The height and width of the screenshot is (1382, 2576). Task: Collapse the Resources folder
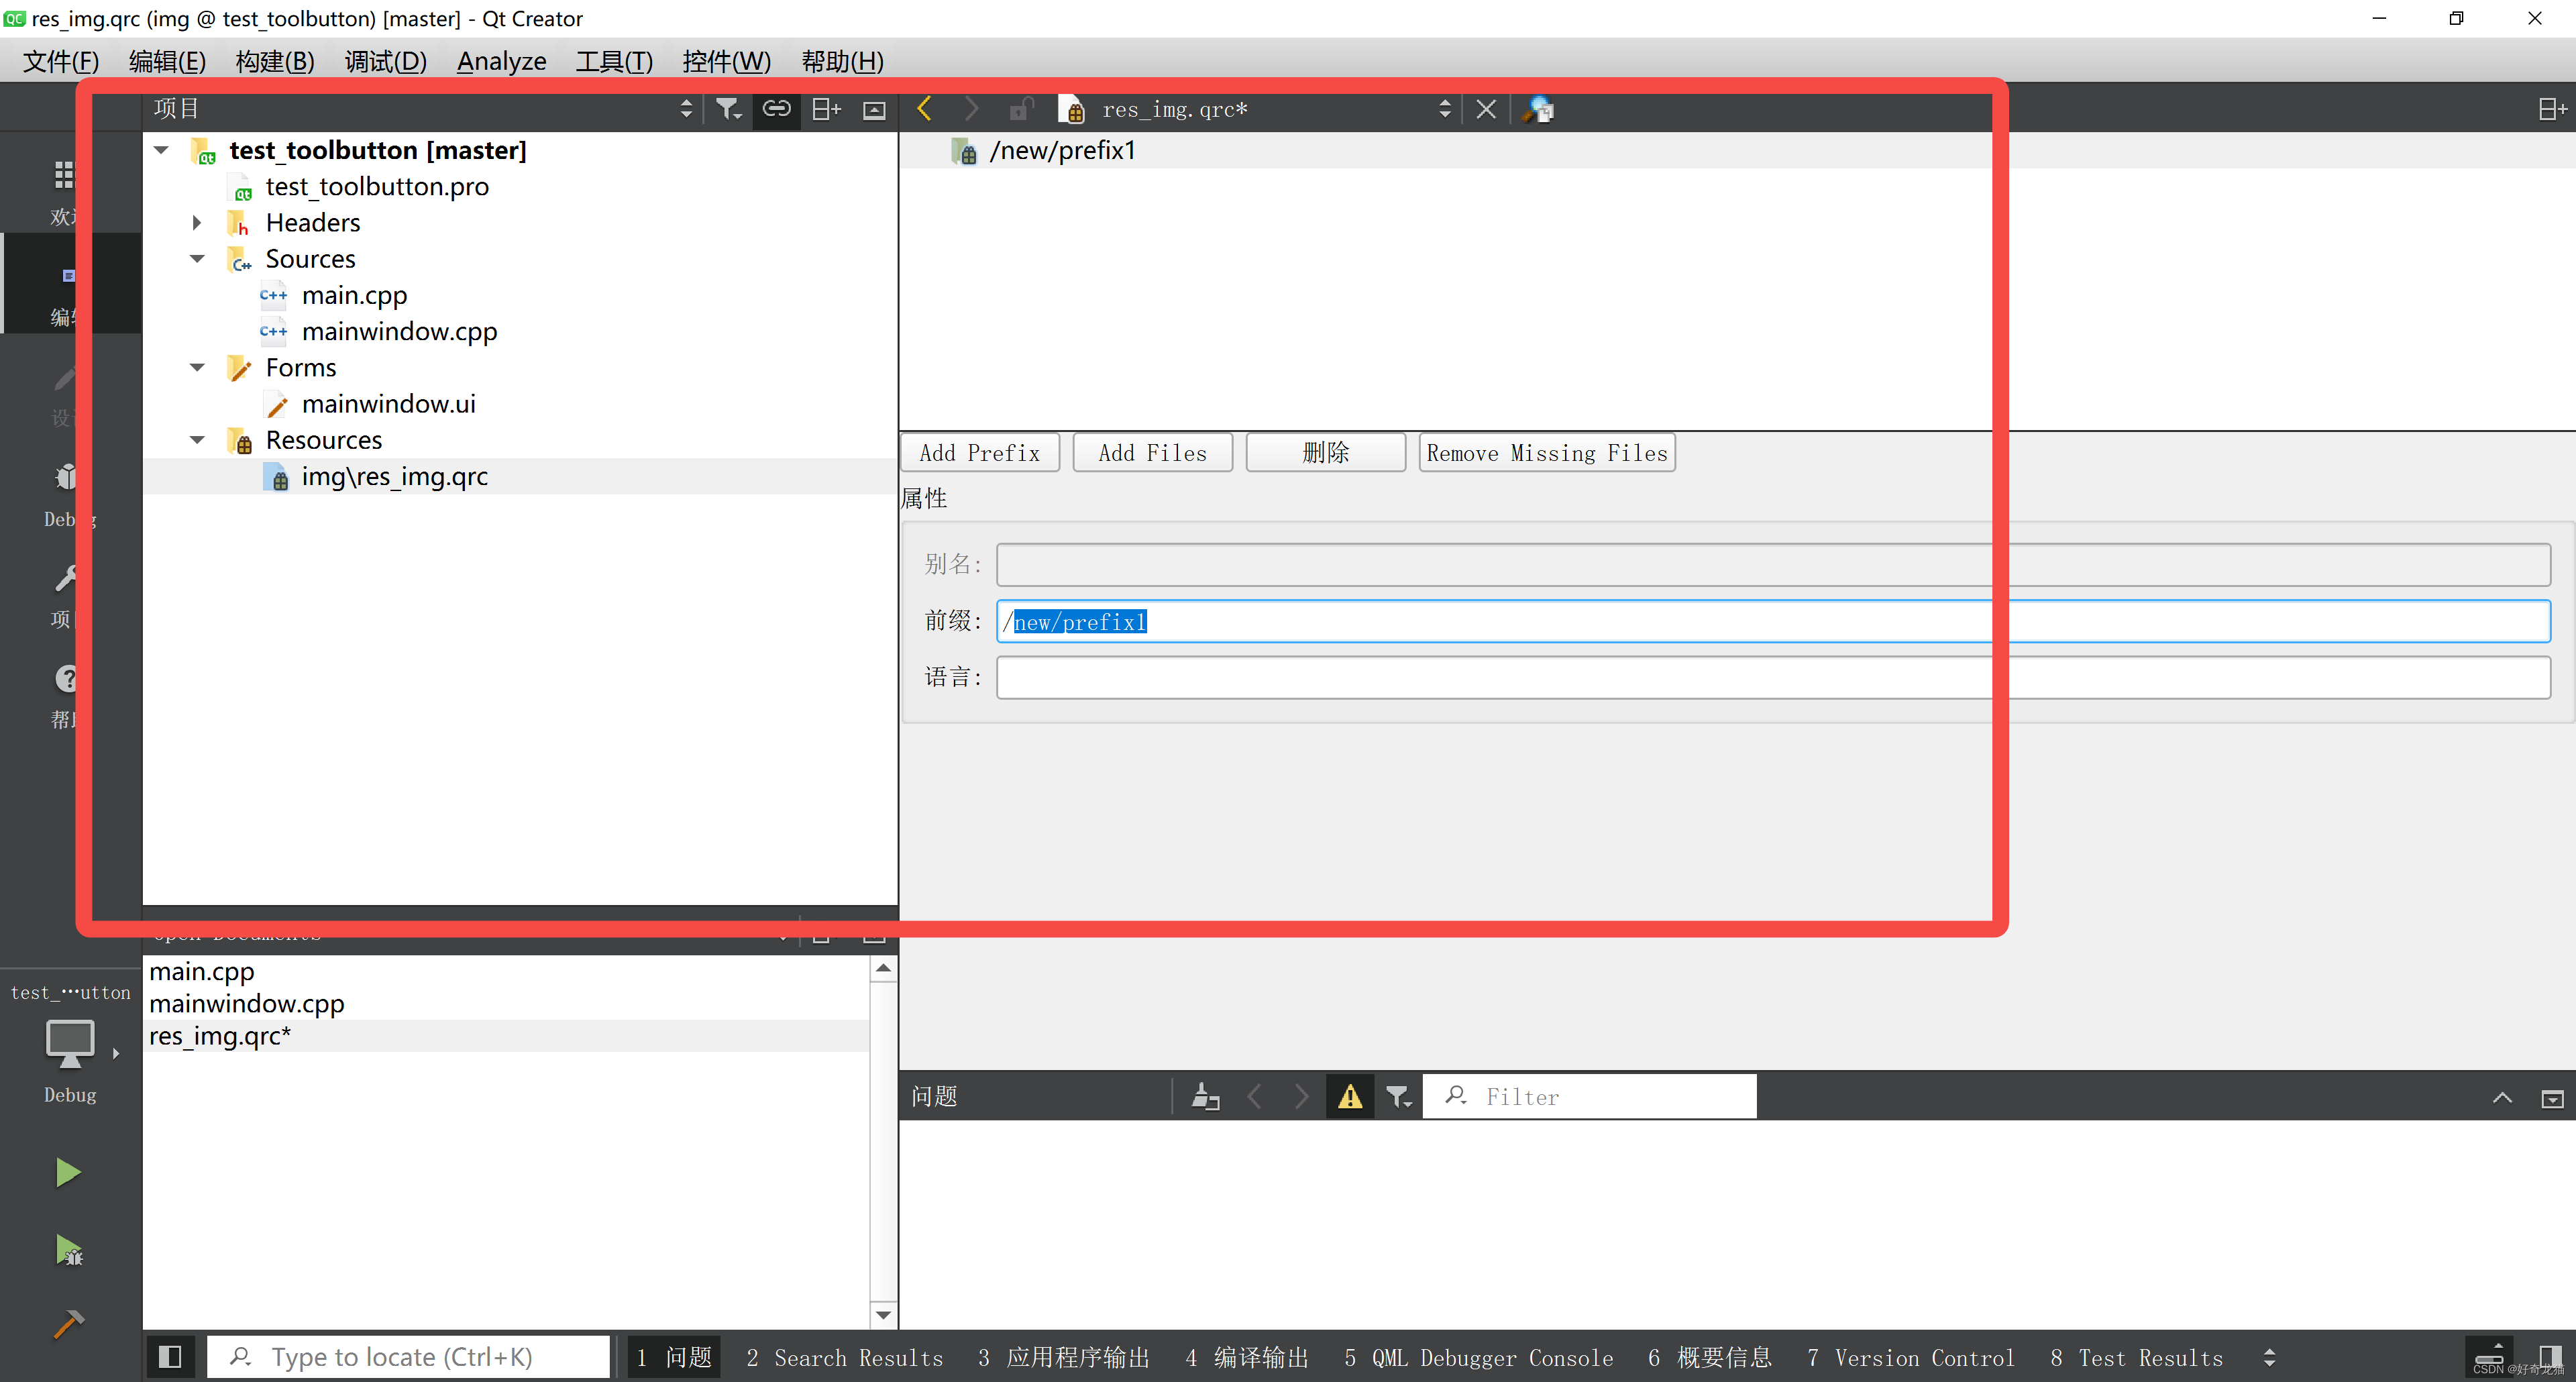(197, 440)
